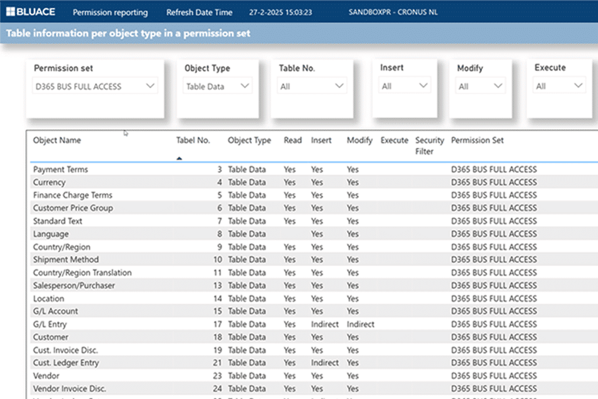
Task: Select the G/L Entry row
Action: (50, 324)
